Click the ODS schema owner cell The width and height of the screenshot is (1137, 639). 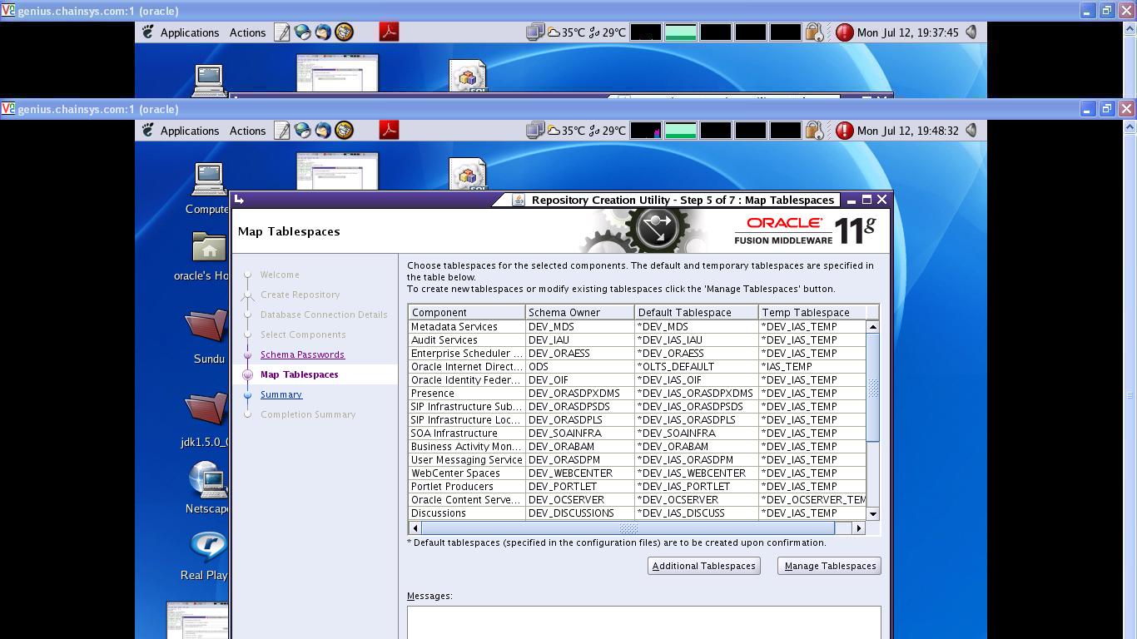point(580,367)
